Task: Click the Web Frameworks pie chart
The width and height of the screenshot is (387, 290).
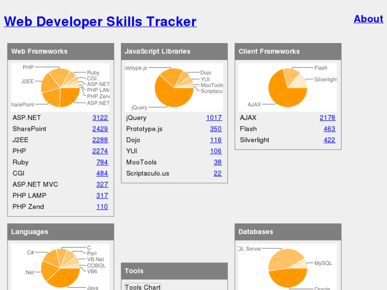Action: [x=60, y=87]
